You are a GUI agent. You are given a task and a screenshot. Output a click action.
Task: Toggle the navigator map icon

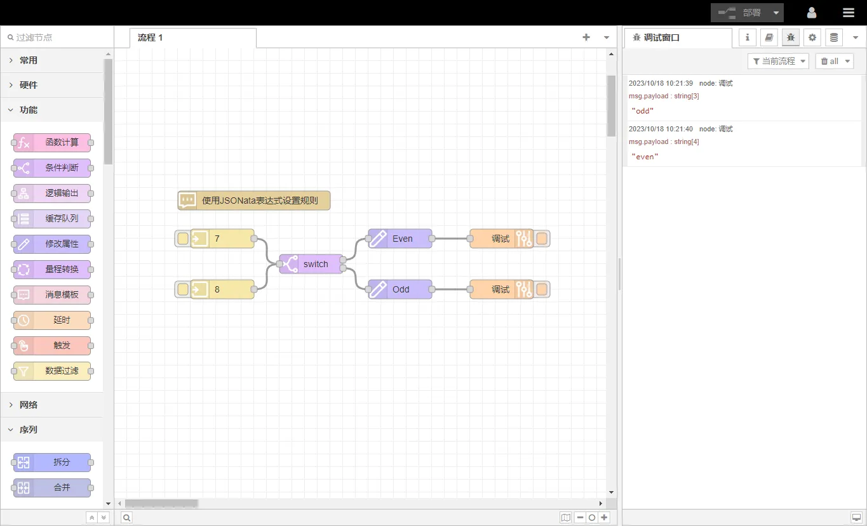(x=565, y=518)
